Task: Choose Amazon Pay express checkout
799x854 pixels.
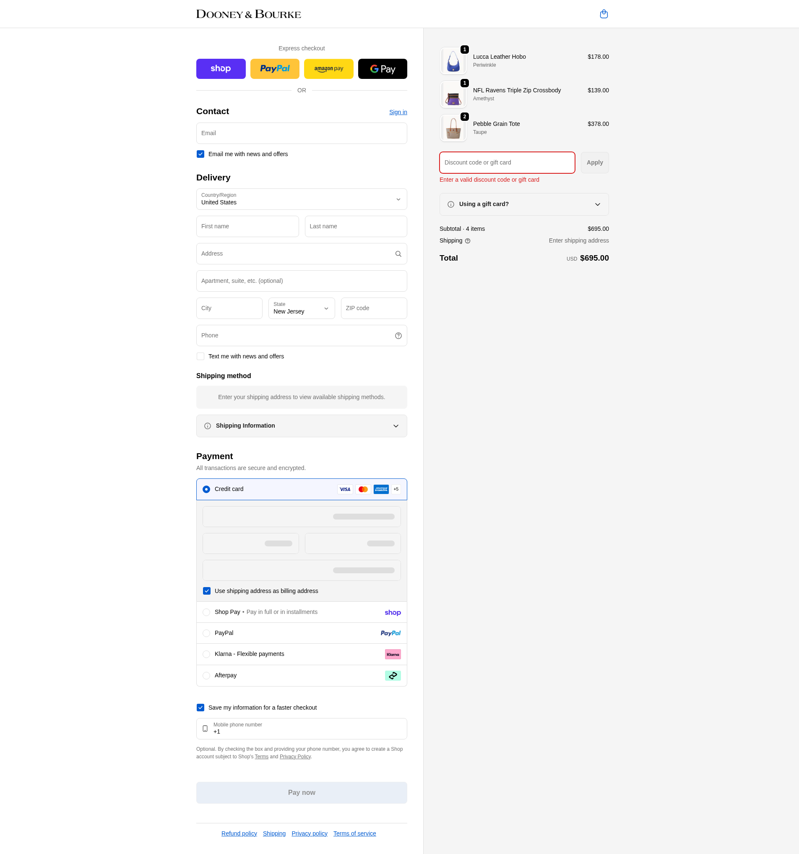Action: pos(328,69)
